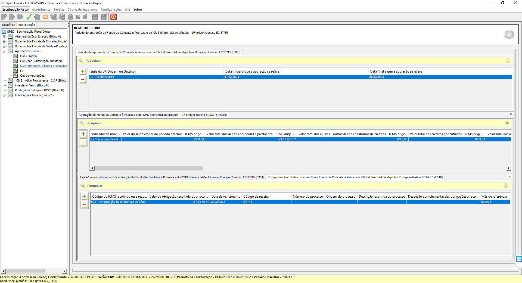Expand Documentos Fiscais de Entradas tree node
The height and width of the screenshot is (283, 522).
(4, 41)
